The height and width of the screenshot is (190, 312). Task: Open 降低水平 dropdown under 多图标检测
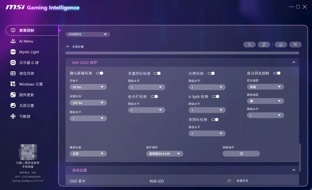207,133
